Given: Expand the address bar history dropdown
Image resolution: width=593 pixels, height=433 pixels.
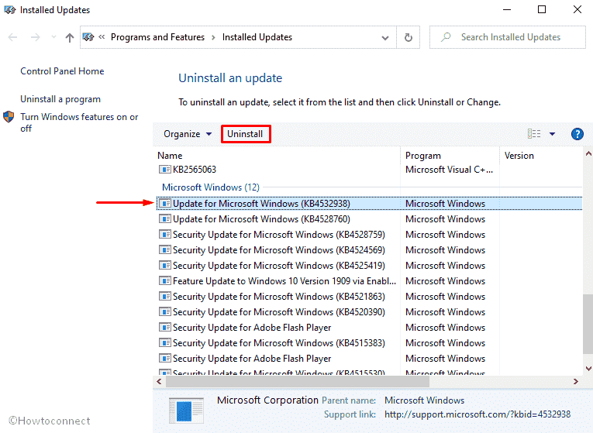Looking at the screenshot, I should coord(385,37).
